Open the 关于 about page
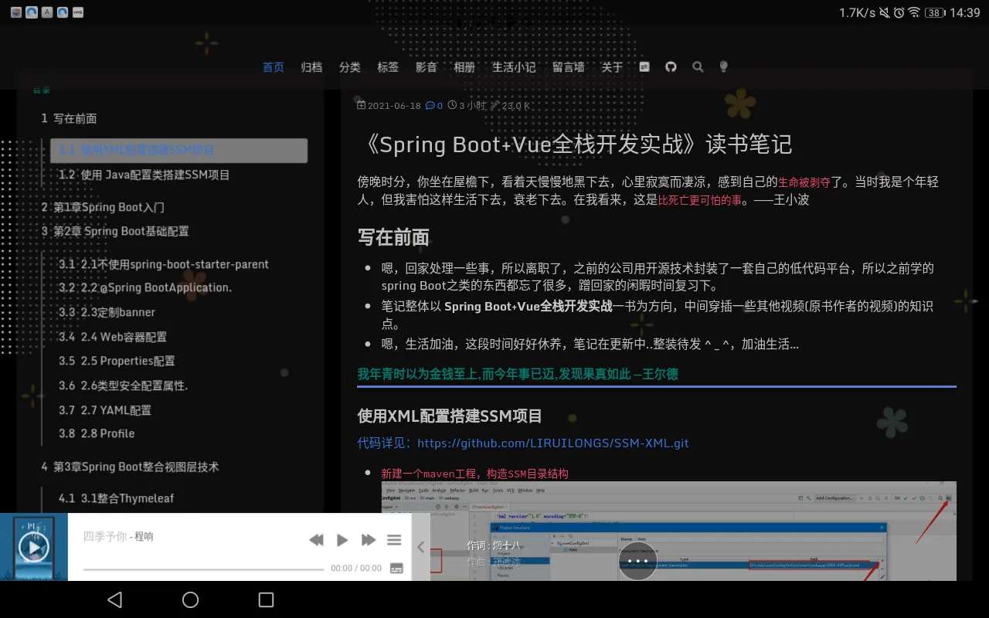 tap(612, 67)
